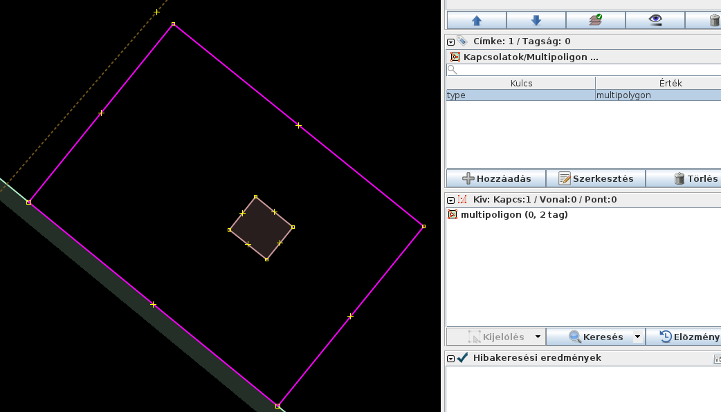Viewport: 721px width, 412px height.
Task: Click the 'Hibakeresési eredmények' panel title
Action: click(537, 357)
